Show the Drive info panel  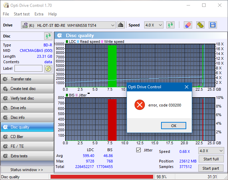[x=27, y=108]
